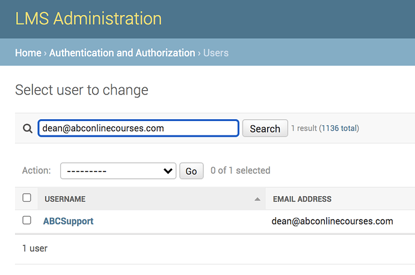415x275 pixels.
Task: Click the Users breadcrumb text
Action: pyautogui.click(x=216, y=53)
